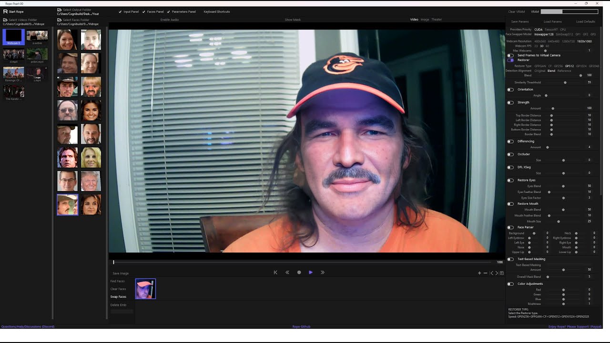610x343 pixels.
Task: Enable the Color Adjustments toggle
Action: click(510, 284)
